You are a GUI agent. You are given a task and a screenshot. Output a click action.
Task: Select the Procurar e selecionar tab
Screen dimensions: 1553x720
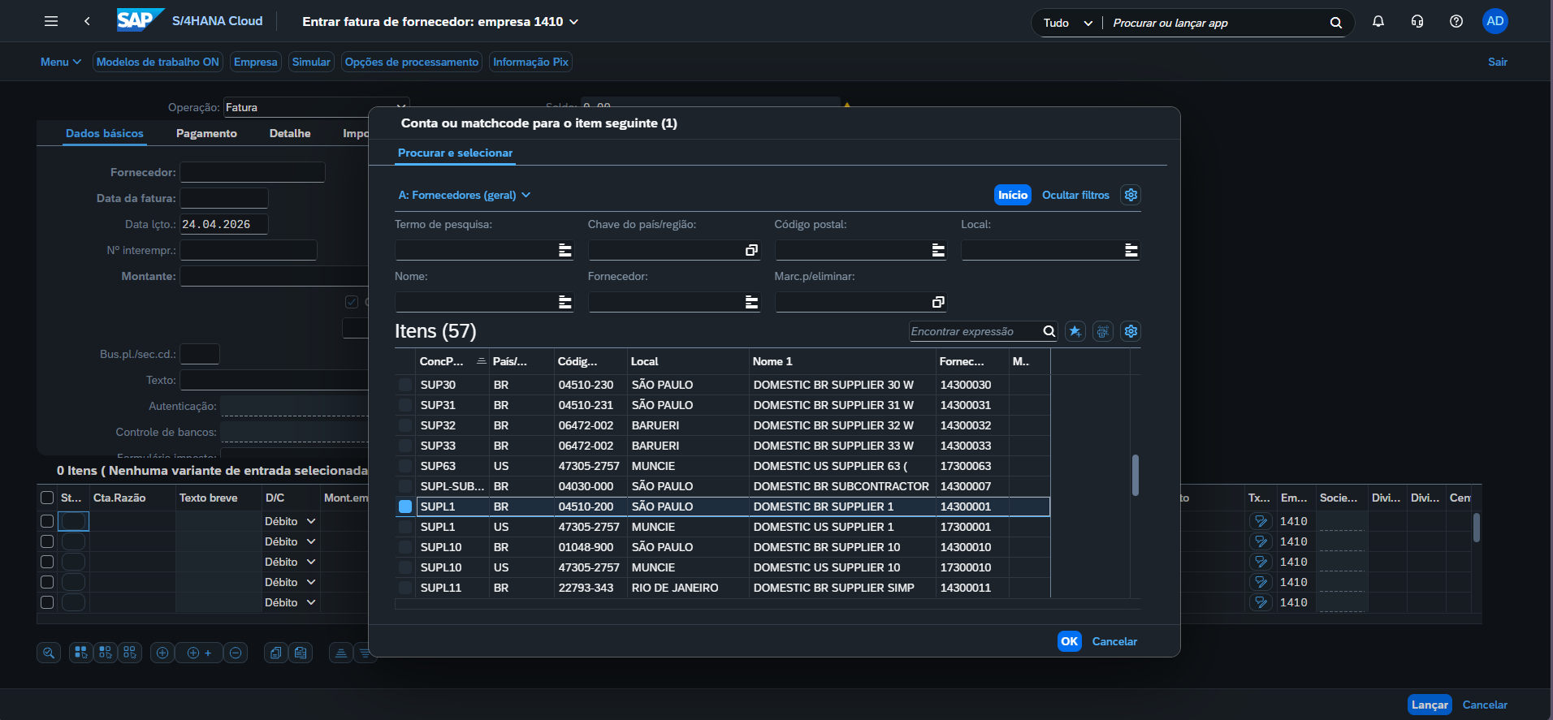point(455,153)
